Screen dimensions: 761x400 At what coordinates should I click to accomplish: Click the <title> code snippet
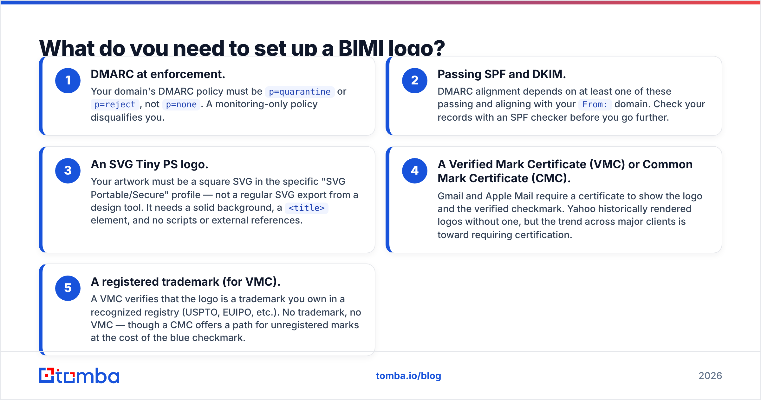coord(307,208)
